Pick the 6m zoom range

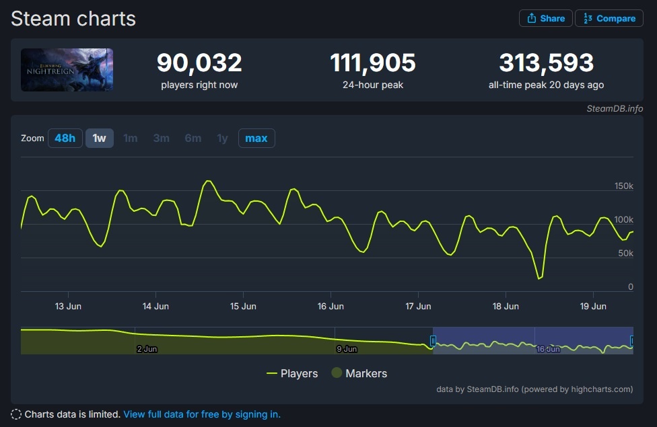(x=193, y=138)
